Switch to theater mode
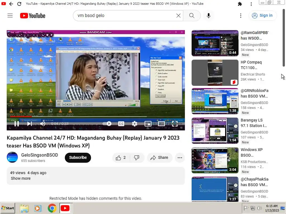 (161, 124)
